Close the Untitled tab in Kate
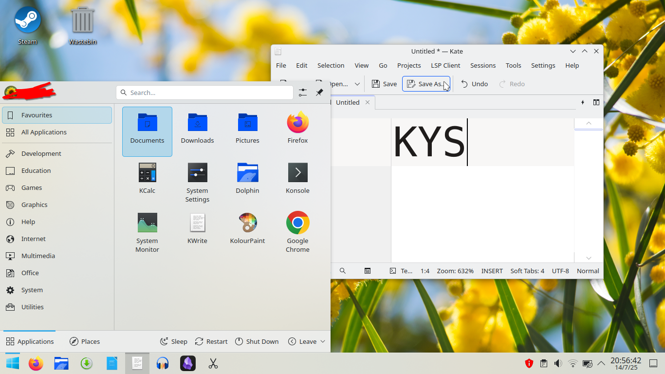This screenshot has width=665, height=374. pyautogui.click(x=368, y=102)
